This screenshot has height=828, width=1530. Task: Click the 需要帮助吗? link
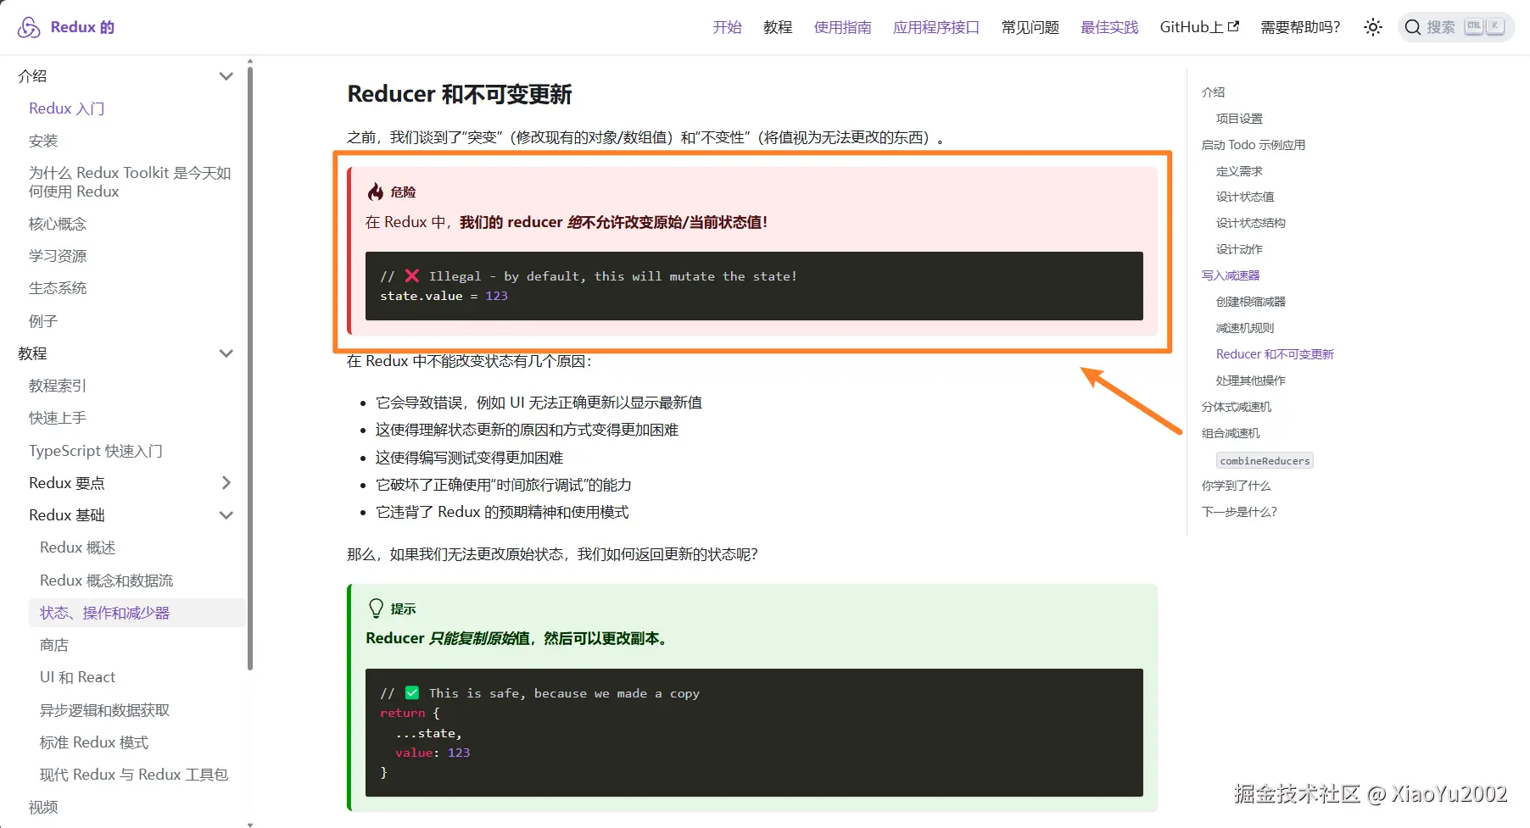coord(1298,26)
